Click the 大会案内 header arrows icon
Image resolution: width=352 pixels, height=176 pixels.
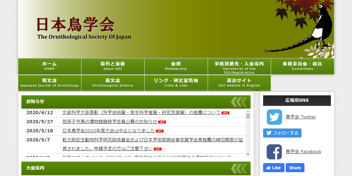(239, 168)
